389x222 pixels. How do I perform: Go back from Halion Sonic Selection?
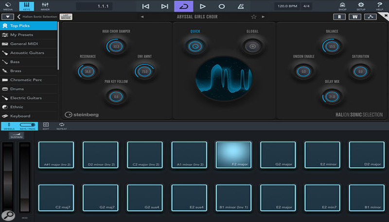click(19, 17)
